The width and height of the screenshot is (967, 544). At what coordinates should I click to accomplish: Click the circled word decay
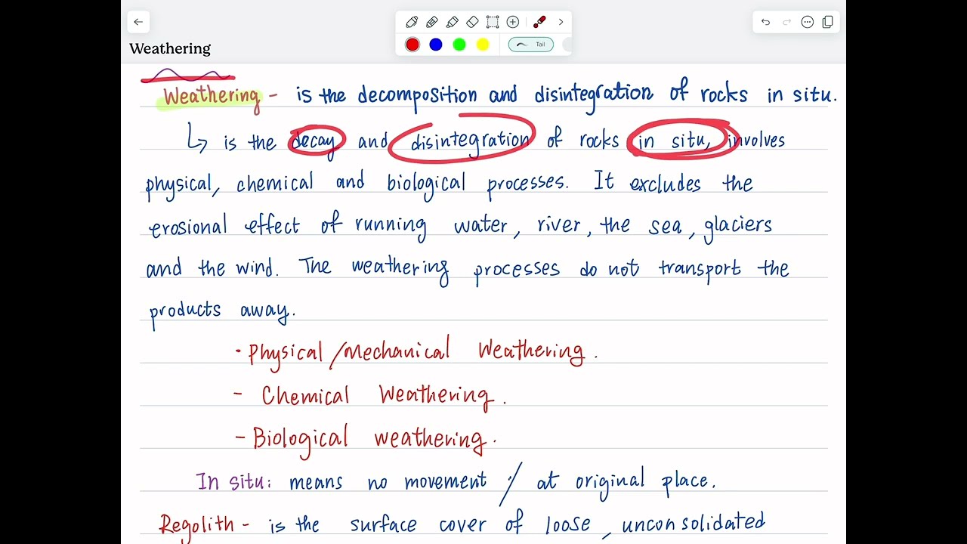click(x=315, y=141)
